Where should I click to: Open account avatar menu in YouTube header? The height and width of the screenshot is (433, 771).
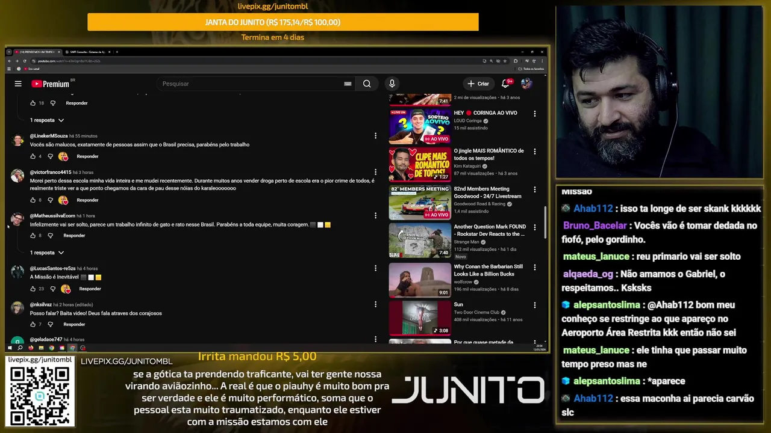coord(526,84)
